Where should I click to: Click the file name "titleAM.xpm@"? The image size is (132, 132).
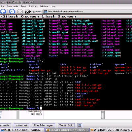click(111, 53)
